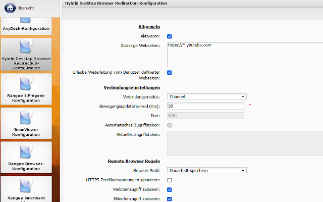
Task: Click the Automatisches Zugriffstoken checkbox
Action: [170, 125]
